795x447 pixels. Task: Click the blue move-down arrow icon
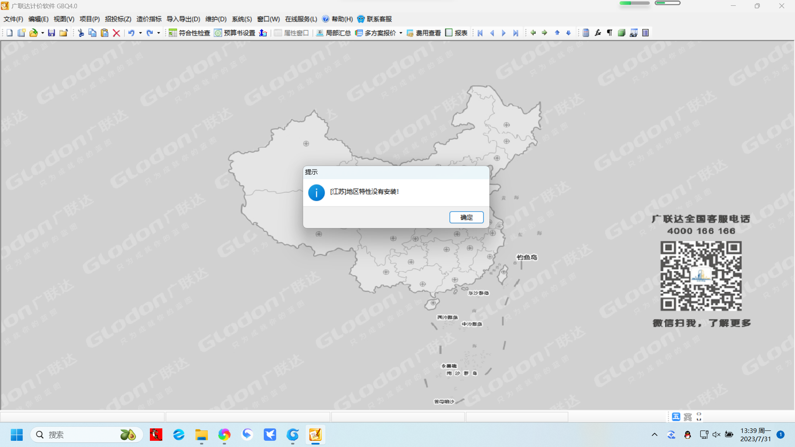(x=569, y=33)
